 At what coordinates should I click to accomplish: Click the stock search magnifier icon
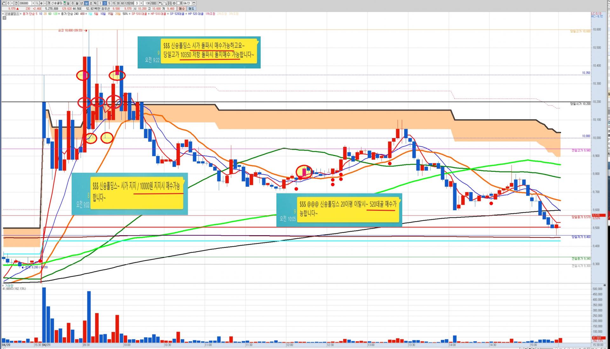37,3
